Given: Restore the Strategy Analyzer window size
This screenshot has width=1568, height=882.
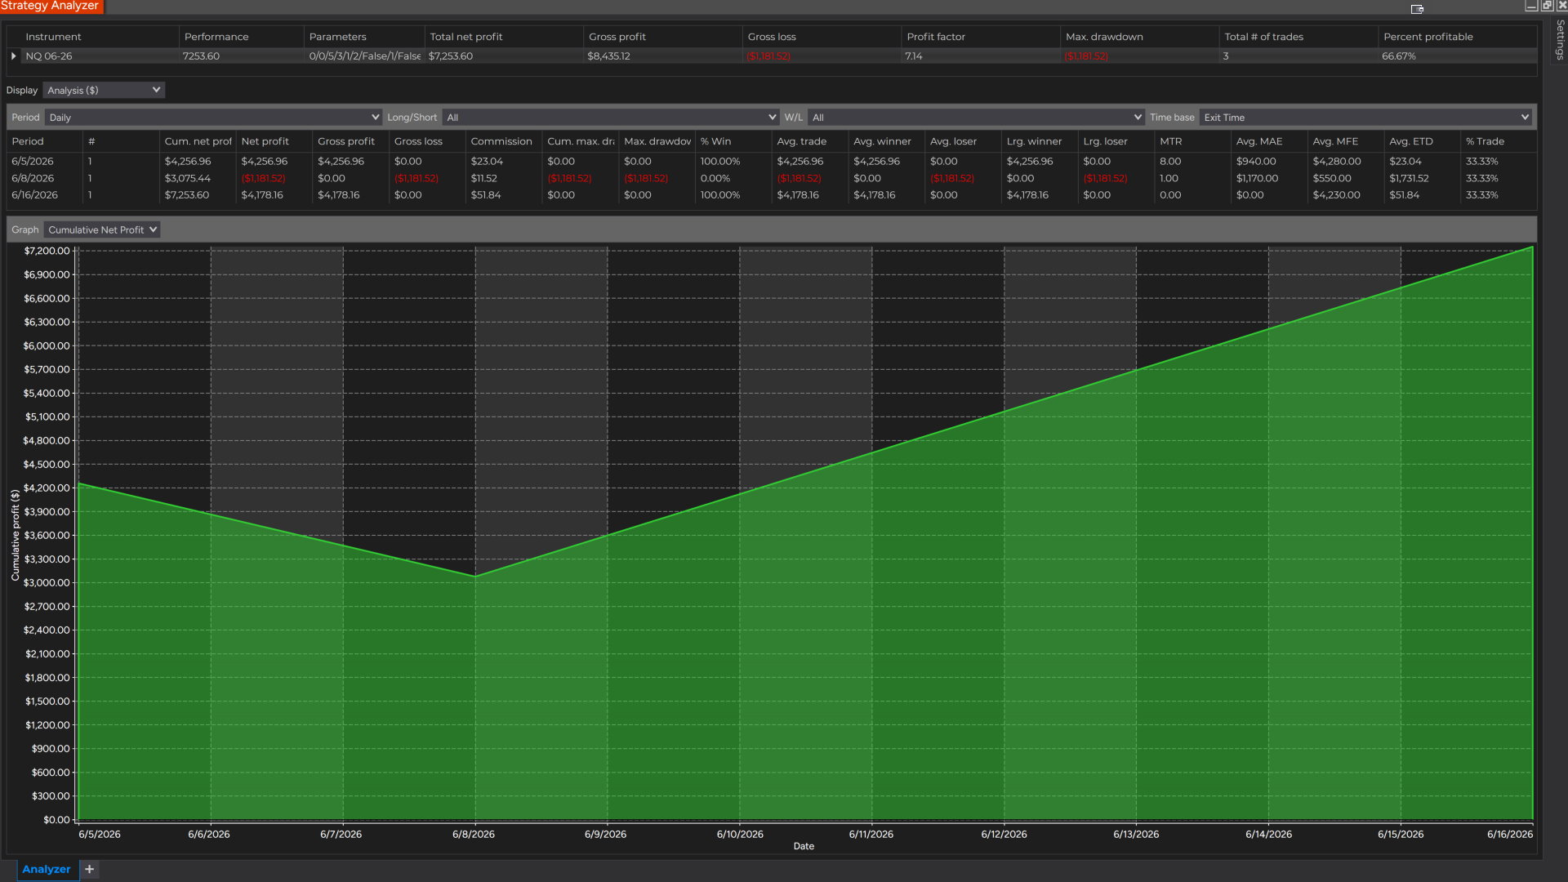Looking at the screenshot, I should (x=1547, y=6).
